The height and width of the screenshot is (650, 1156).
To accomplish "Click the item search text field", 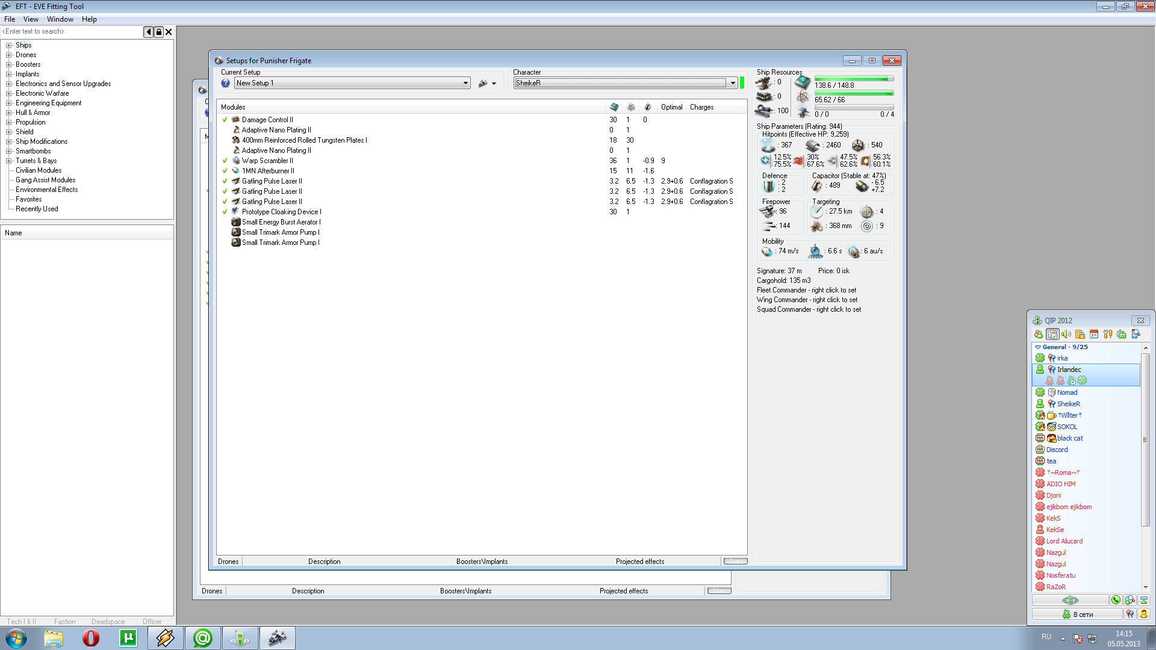I will click(x=72, y=32).
